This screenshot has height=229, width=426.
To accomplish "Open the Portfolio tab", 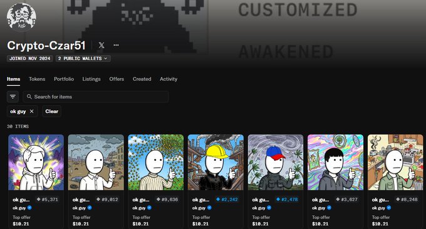I will (64, 79).
